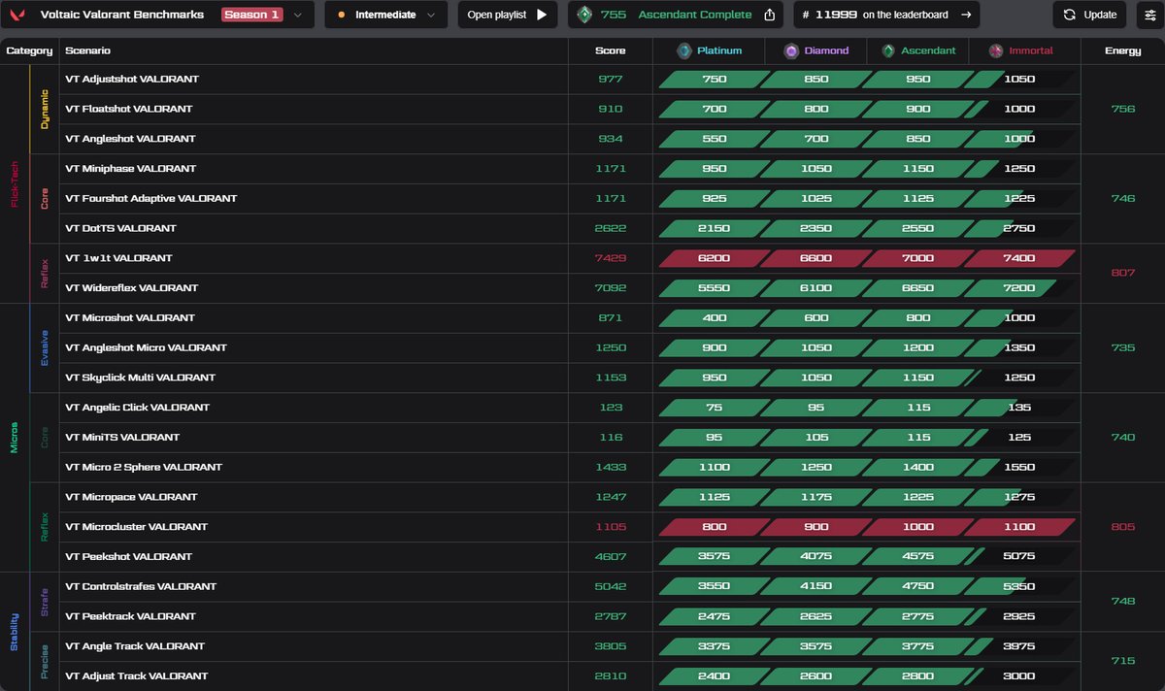Viewport: 1165px width, 691px height.
Task: Select the VT Microcluster VALORANT scenario
Action: click(137, 527)
